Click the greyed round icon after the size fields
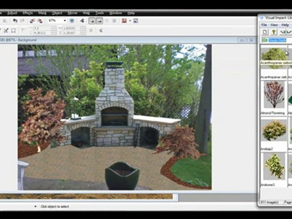This screenshot has width=292, height=219. point(91,30)
